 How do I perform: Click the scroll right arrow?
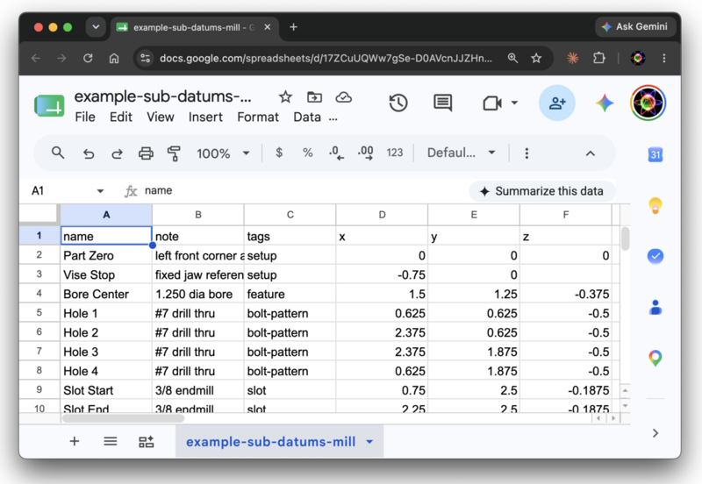(x=613, y=418)
